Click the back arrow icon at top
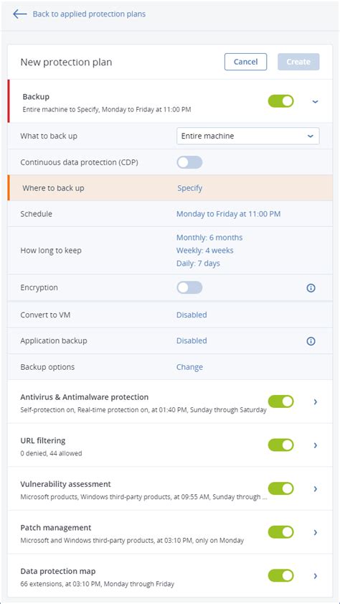 click(19, 14)
